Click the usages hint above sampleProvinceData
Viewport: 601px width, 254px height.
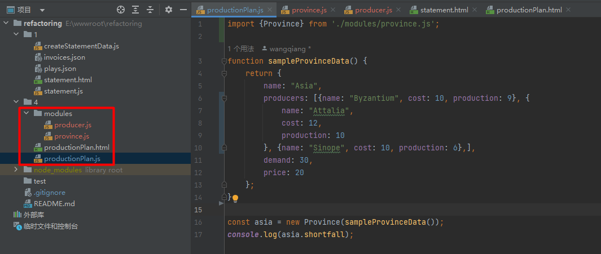(x=241, y=49)
